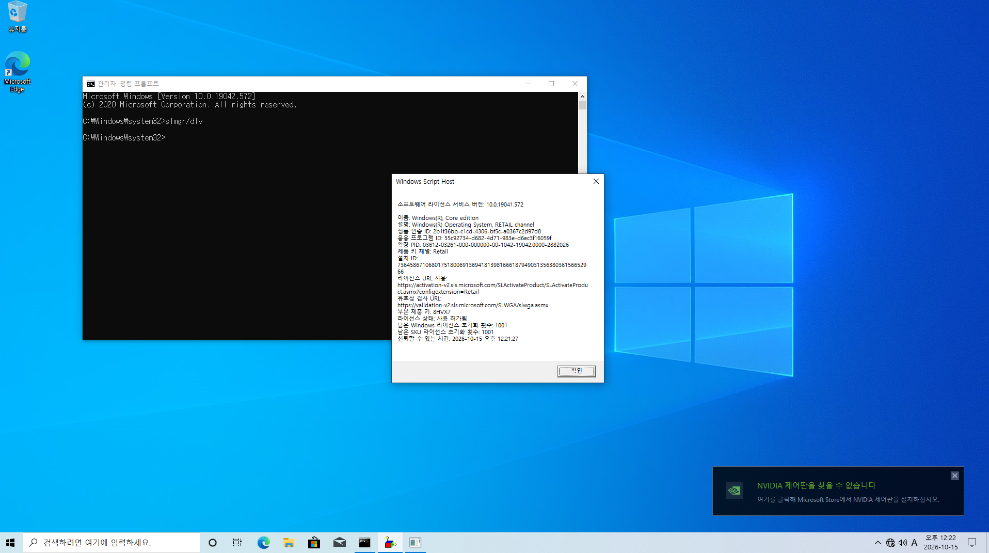Select the Microsoft Edge desktop shortcut
This screenshot has width=989, height=553.
(x=17, y=71)
